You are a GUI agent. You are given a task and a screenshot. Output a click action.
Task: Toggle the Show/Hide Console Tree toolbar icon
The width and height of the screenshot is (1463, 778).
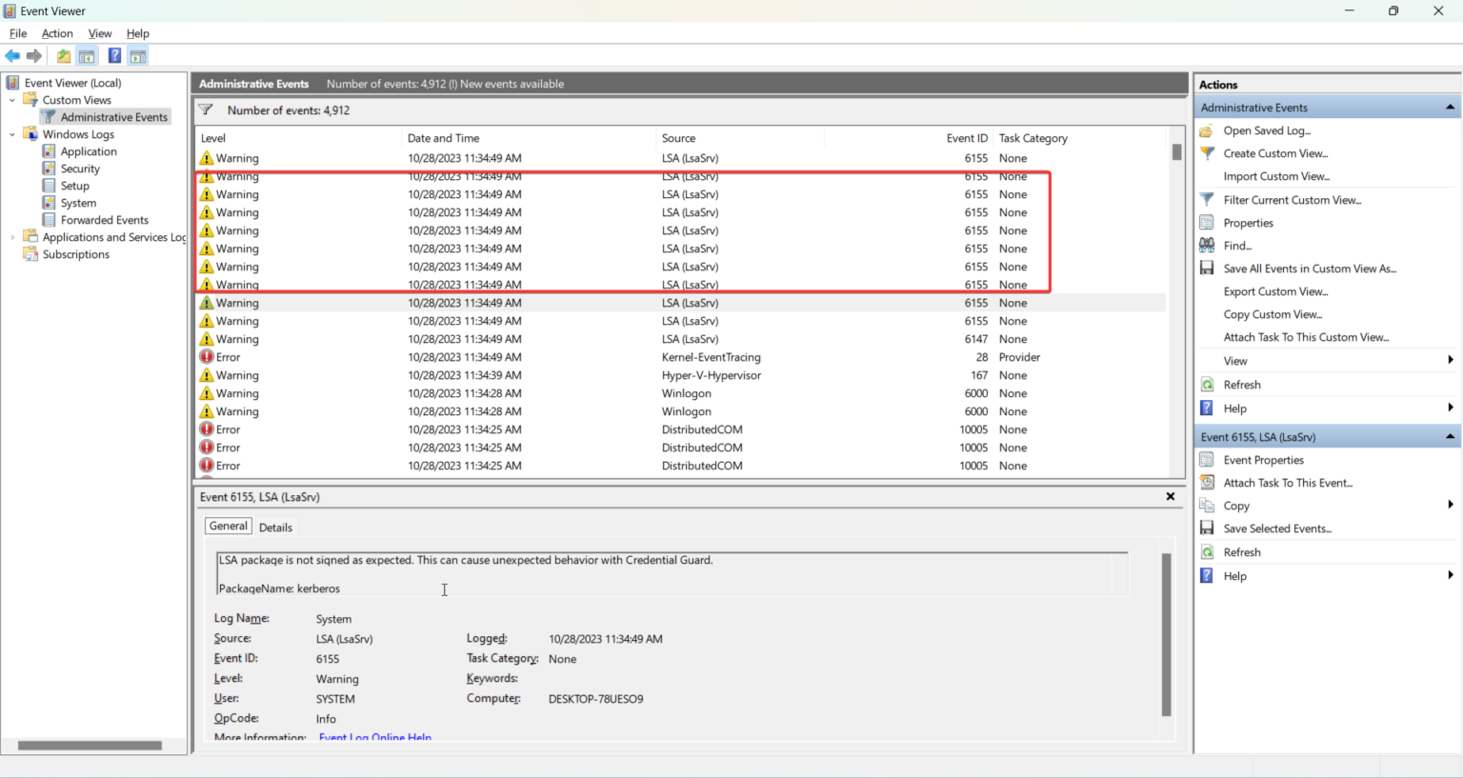pos(87,55)
